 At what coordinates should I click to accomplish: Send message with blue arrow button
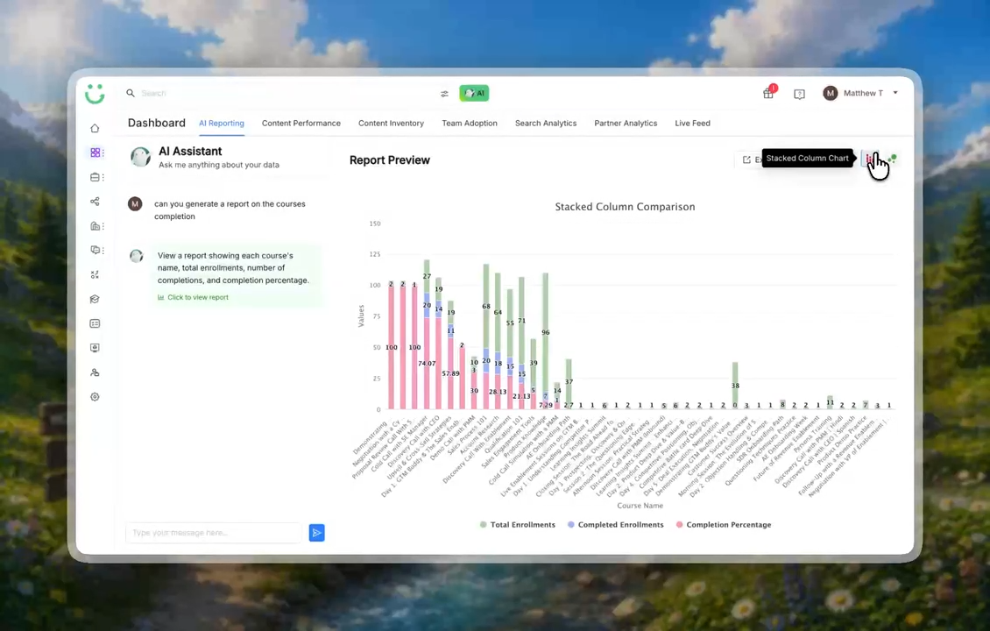(x=317, y=533)
